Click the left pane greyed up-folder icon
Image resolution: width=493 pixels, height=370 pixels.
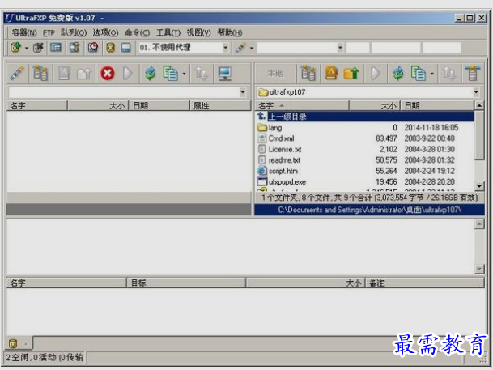pos(83,74)
